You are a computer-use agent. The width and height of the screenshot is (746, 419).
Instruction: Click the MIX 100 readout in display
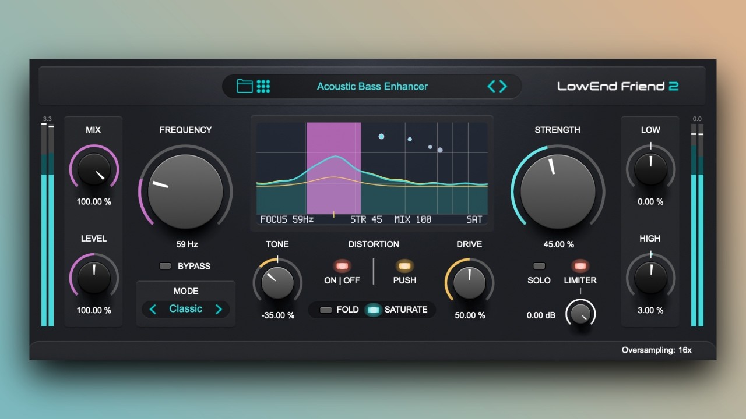[413, 219]
